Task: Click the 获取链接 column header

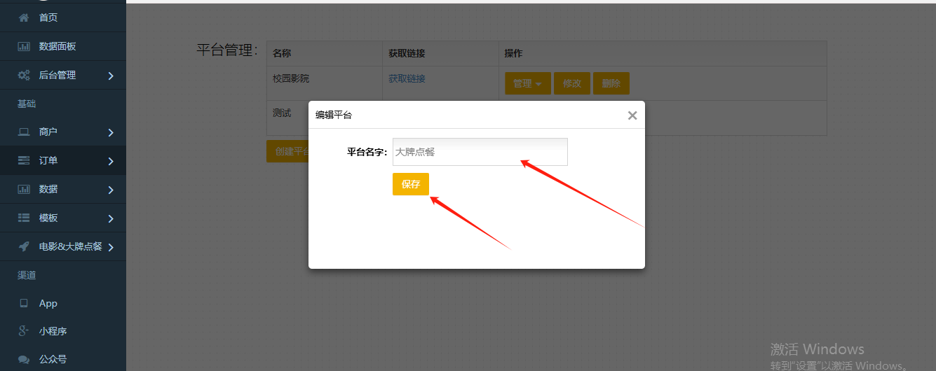Action: 407,53
